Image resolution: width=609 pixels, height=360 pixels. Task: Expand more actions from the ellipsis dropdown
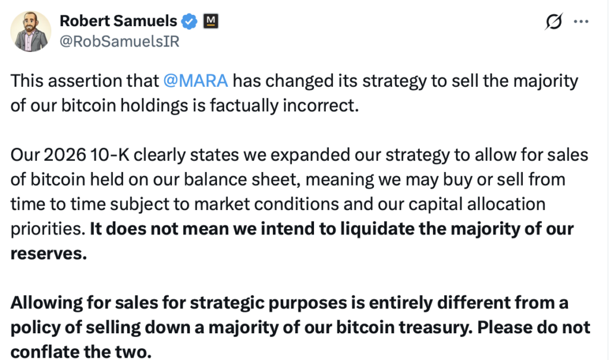pos(581,21)
